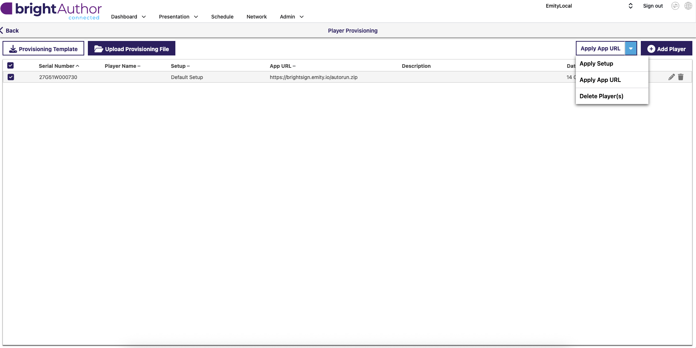Click the globe language icon at top right
This screenshot has width=696, height=348.
point(688,6)
